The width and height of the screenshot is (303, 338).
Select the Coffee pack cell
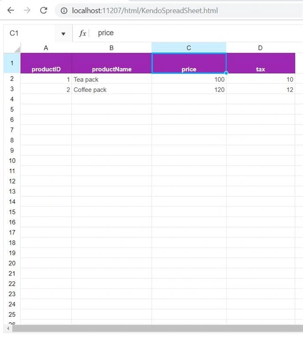(112, 89)
